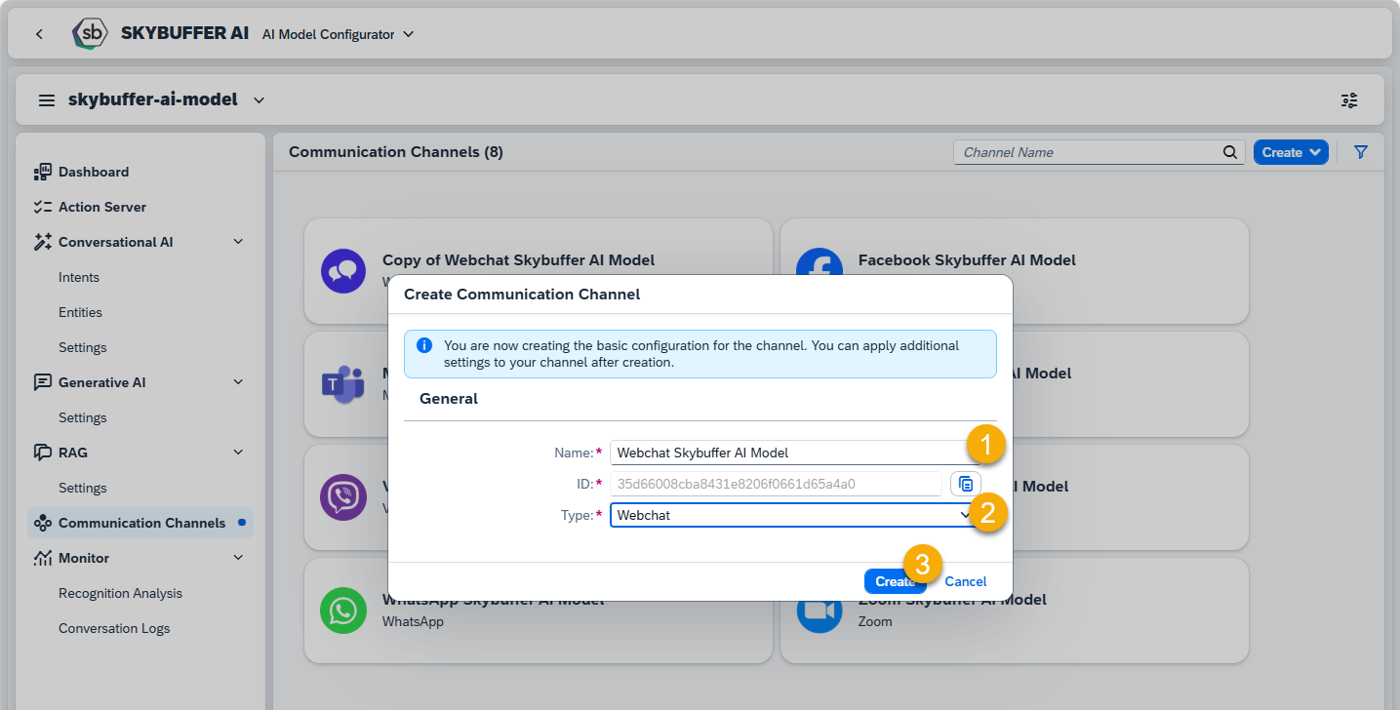
Task: Collapse the Generative AI section
Action: pos(239,382)
